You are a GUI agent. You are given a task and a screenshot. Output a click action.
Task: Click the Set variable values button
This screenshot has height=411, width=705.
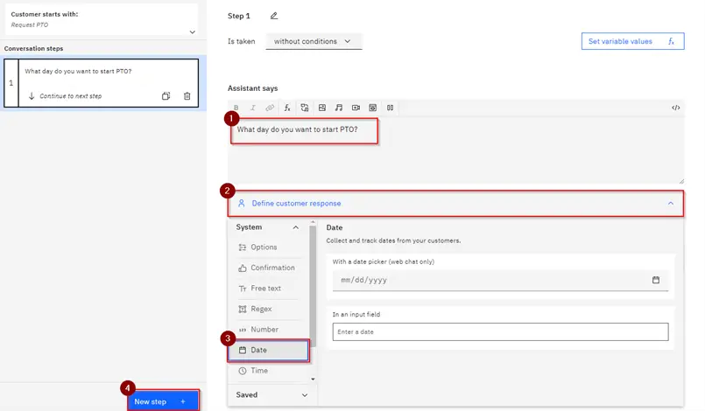(x=632, y=41)
